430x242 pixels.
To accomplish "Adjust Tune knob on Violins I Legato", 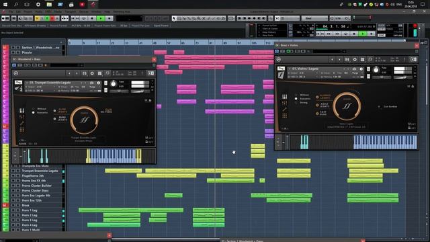I will 376,70.
